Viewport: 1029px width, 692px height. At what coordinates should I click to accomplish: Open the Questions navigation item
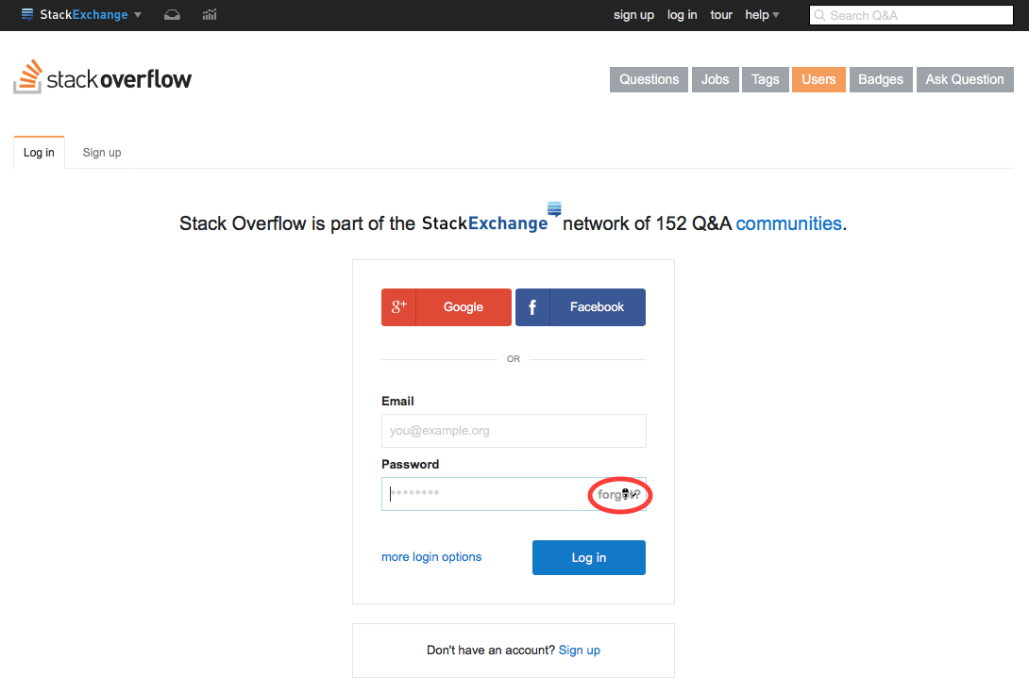coord(649,79)
